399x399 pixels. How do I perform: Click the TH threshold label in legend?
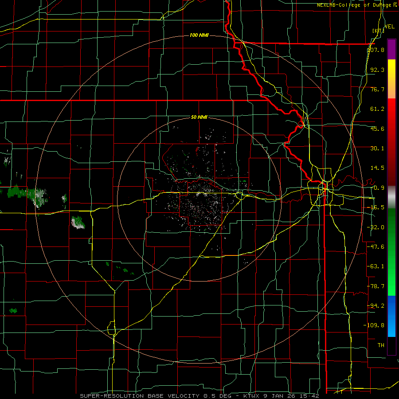[x=381, y=345]
